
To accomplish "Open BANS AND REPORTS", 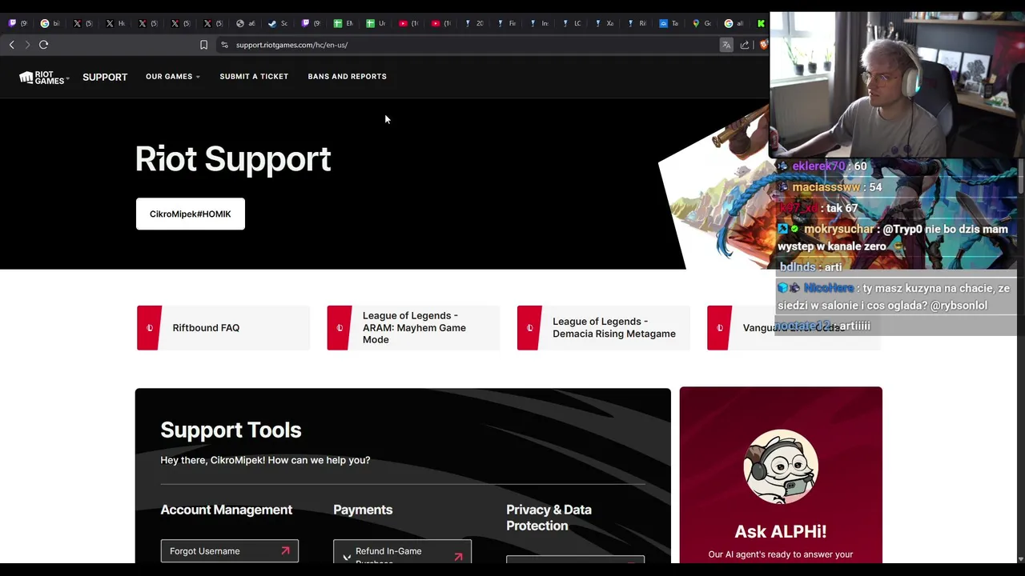I will 347,77.
